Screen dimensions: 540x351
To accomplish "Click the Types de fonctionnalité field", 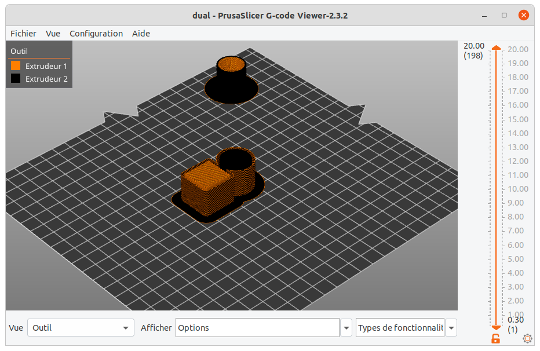I will [400, 328].
